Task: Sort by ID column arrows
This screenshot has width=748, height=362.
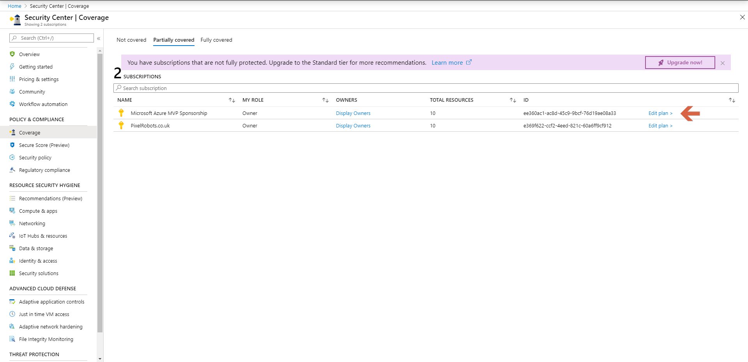Action: coord(732,100)
